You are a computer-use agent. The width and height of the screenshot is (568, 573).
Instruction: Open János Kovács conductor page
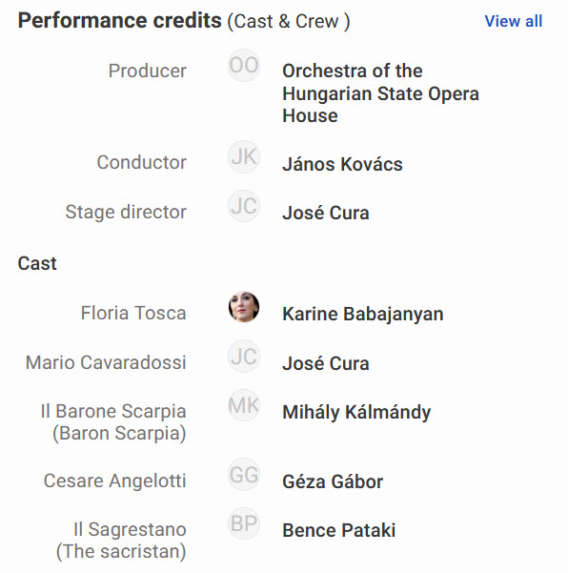(x=342, y=164)
